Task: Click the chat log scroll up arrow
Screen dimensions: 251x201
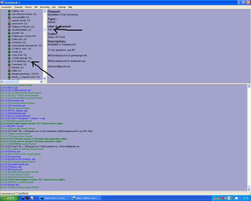Action: [249, 86]
